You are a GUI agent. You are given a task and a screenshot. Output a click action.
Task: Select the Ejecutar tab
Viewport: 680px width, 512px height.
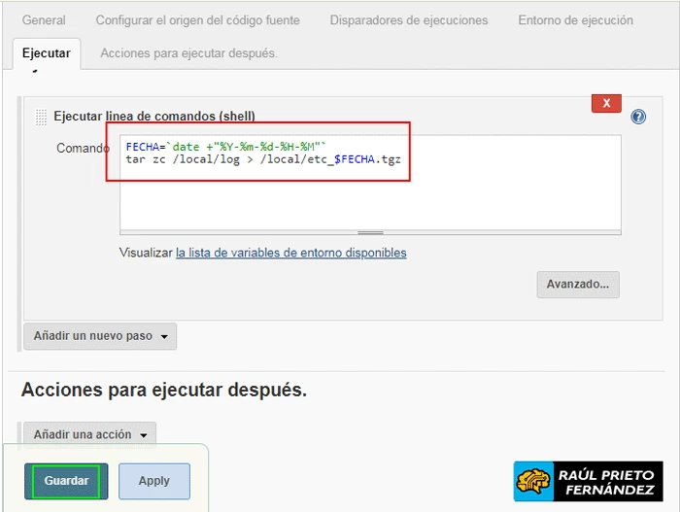47,53
